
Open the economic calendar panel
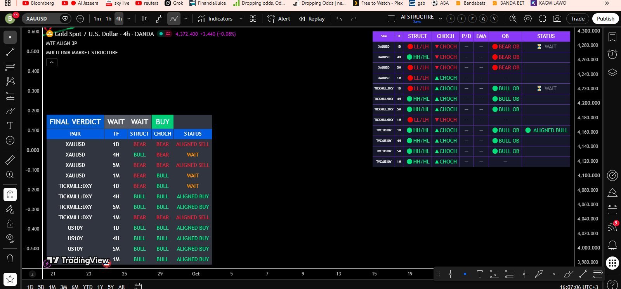coord(612,210)
